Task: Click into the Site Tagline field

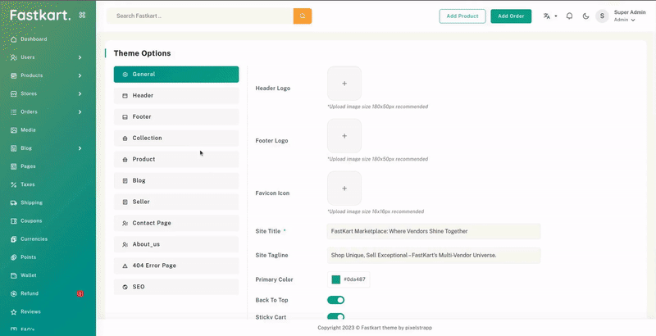Action: [434, 256]
